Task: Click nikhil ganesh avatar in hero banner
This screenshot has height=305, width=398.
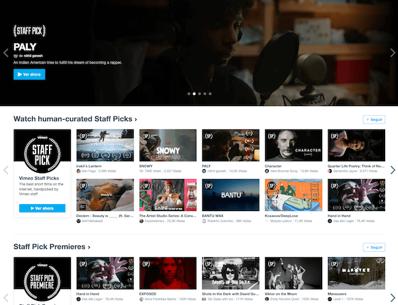Action: [x=16, y=56]
